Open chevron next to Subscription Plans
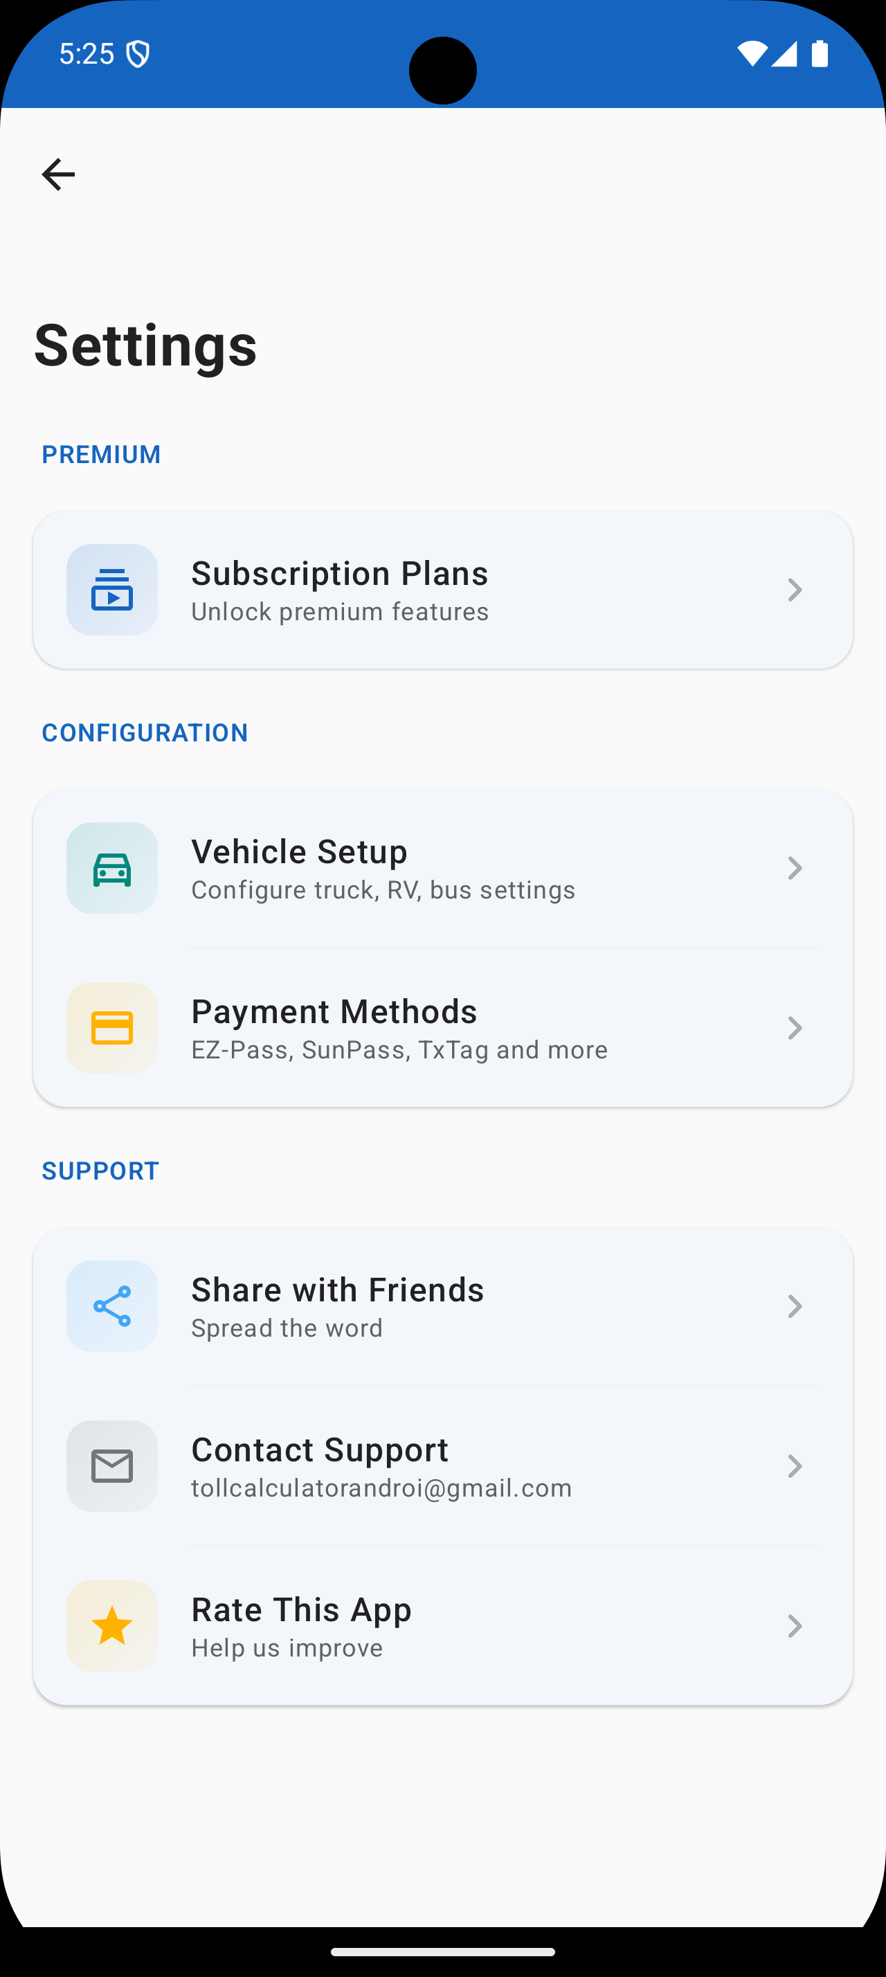This screenshot has height=1977, width=886. [795, 589]
